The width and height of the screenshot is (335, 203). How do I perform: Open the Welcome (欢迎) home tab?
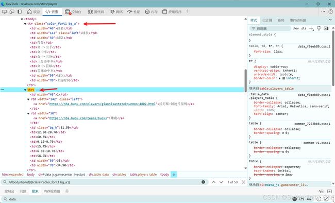click(x=33, y=12)
